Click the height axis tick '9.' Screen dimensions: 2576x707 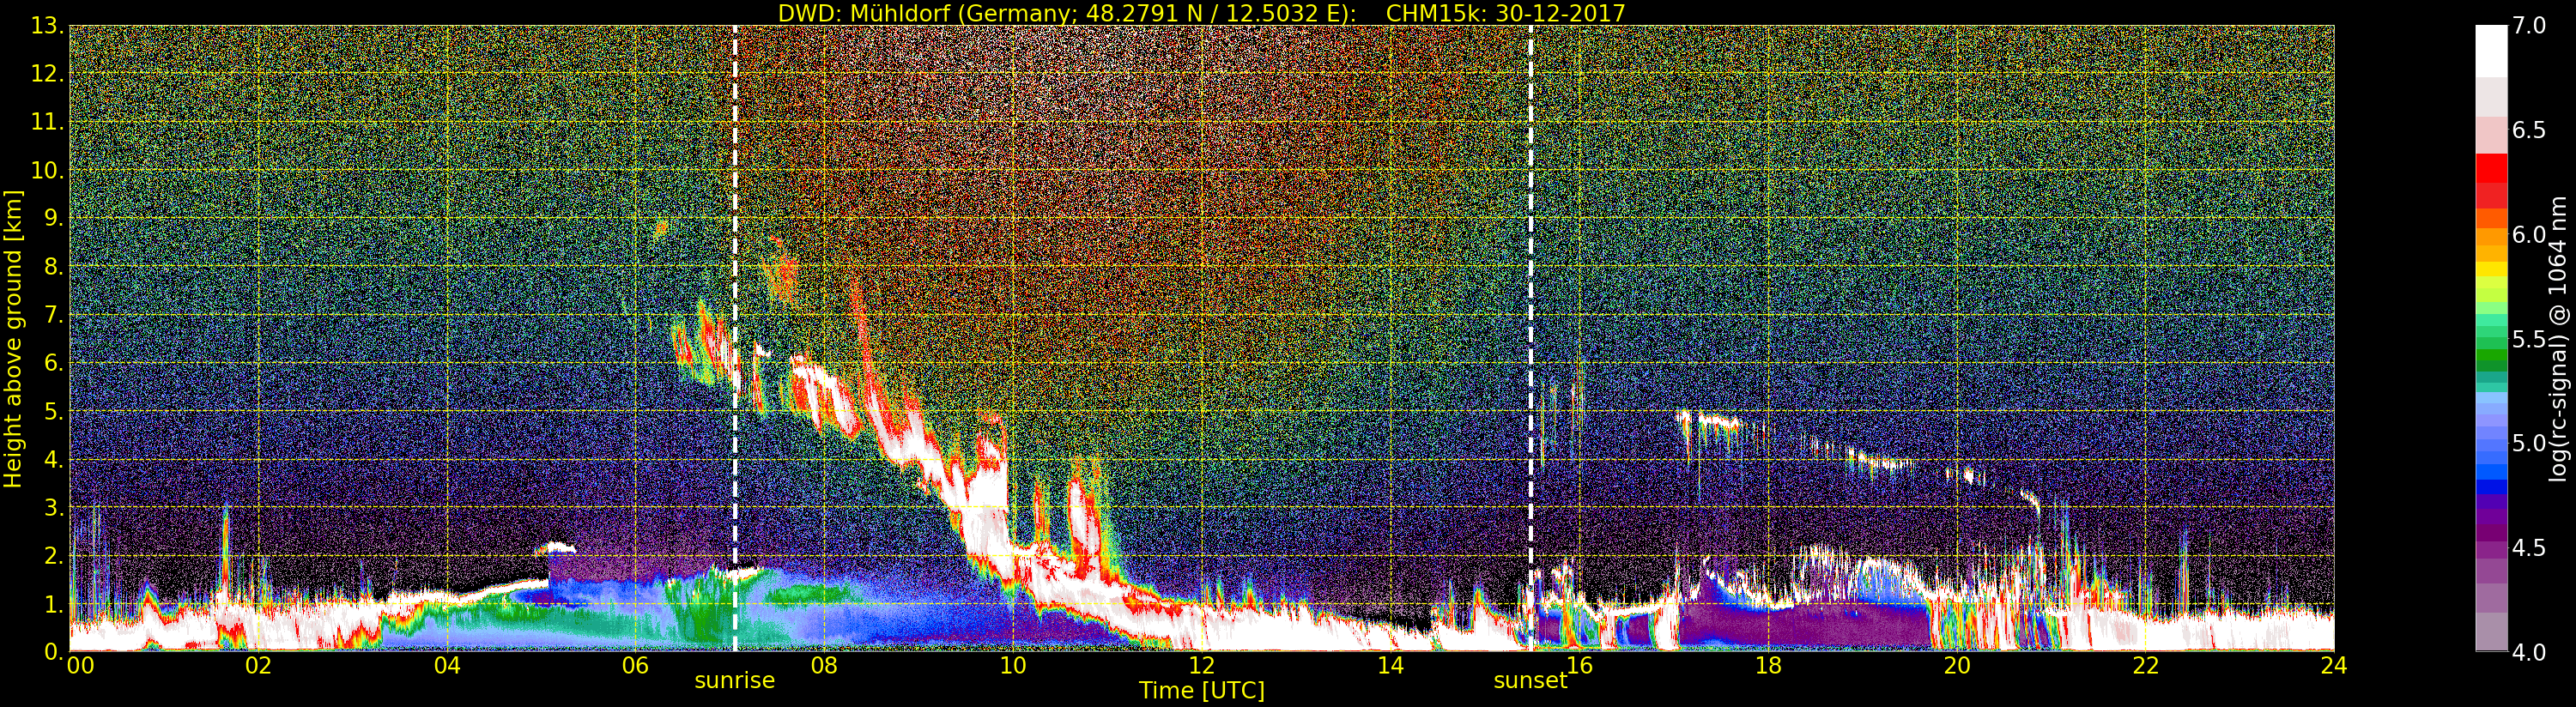(x=53, y=218)
